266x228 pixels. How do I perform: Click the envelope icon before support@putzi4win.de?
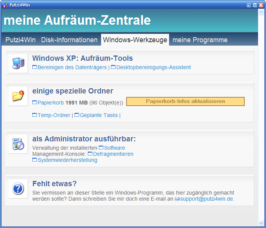click(x=177, y=199)
